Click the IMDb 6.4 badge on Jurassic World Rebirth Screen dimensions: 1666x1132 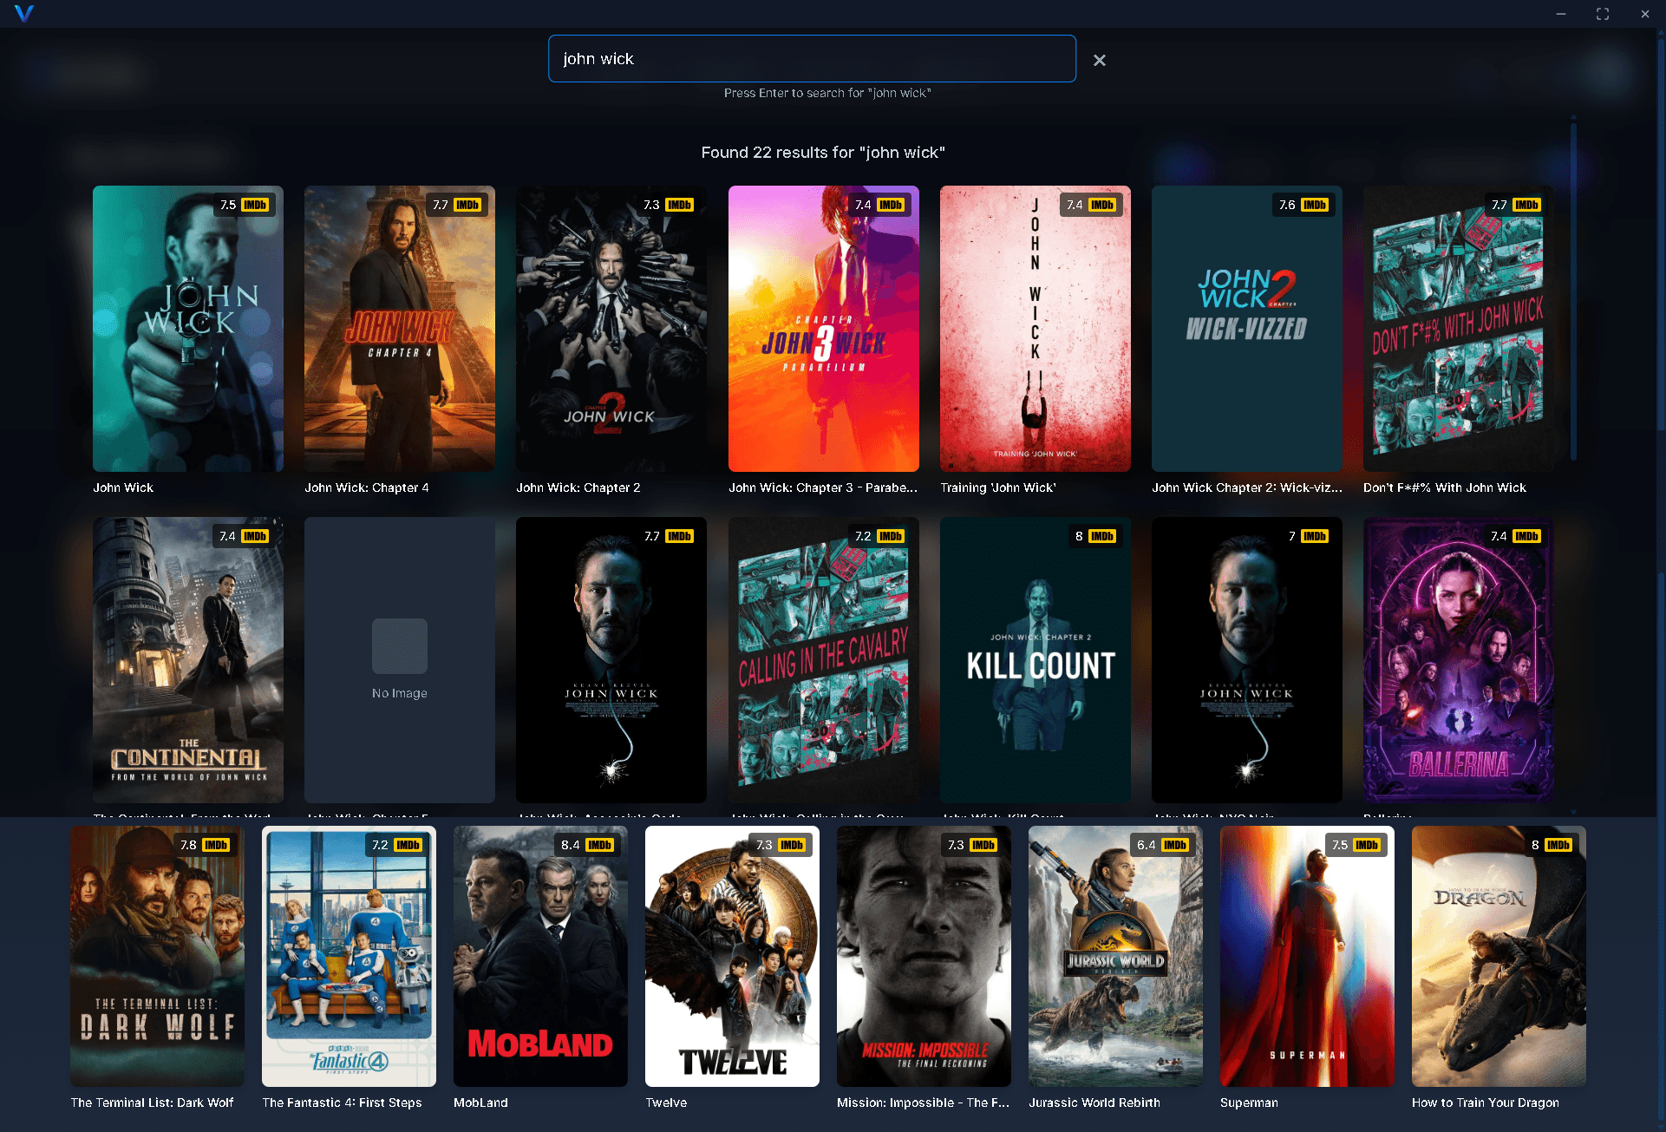click(x=1161, y=844)
